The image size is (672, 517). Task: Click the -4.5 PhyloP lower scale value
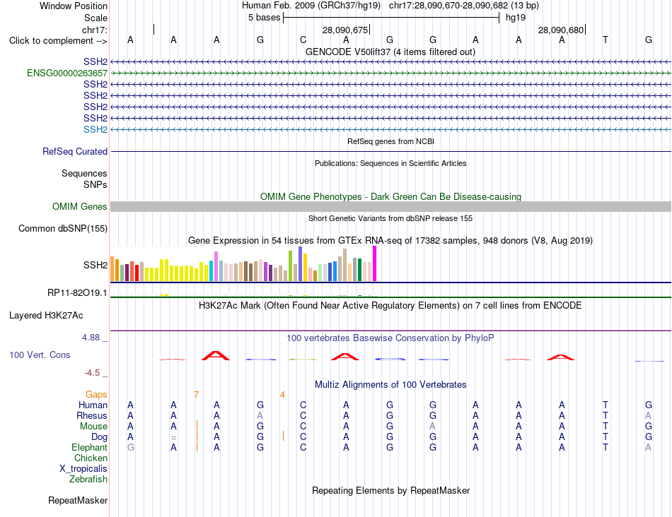pos(92,373)
